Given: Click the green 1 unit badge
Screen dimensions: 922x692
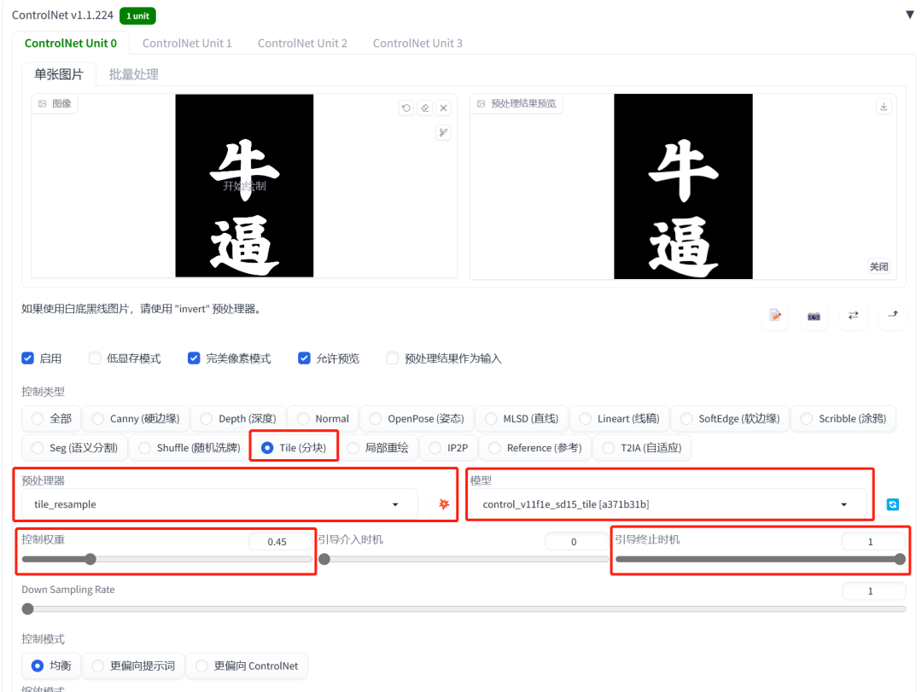Looking at the screenshot, I should (x=137, y=16).
